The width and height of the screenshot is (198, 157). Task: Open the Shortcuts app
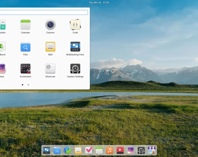coord(50,69)
